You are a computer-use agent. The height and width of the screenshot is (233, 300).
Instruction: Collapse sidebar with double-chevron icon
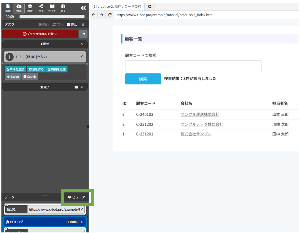coord(83,8)
